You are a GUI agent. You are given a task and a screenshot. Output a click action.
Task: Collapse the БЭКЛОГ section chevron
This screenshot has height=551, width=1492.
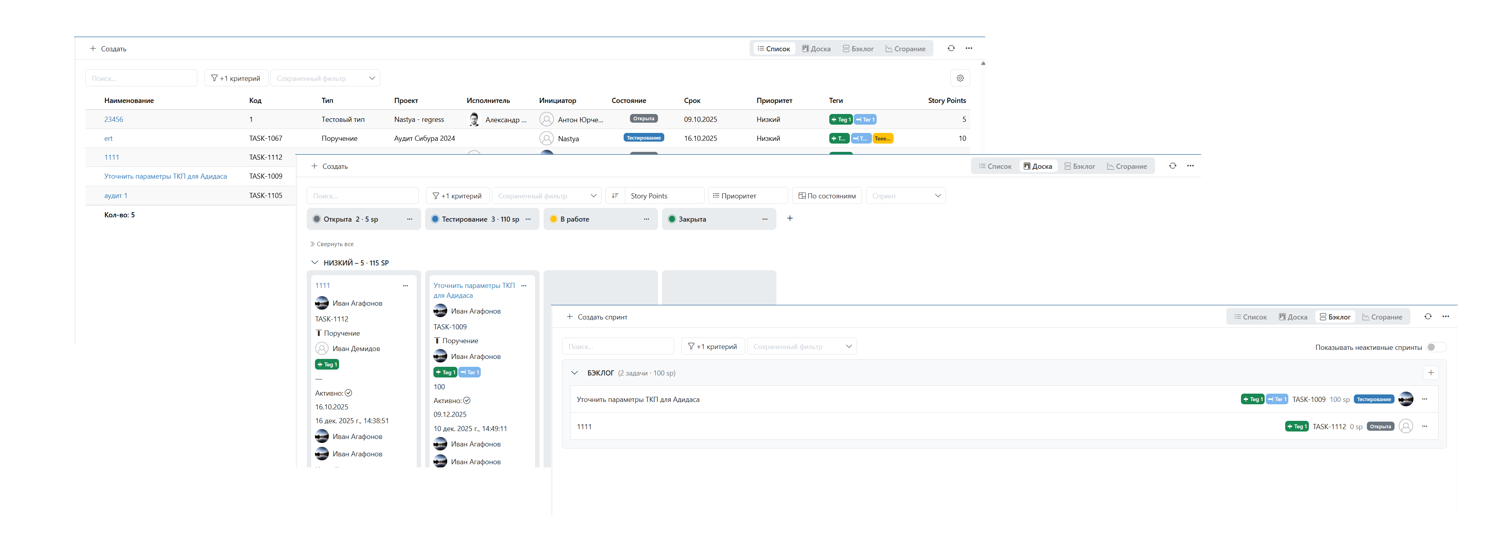[574, 373]
